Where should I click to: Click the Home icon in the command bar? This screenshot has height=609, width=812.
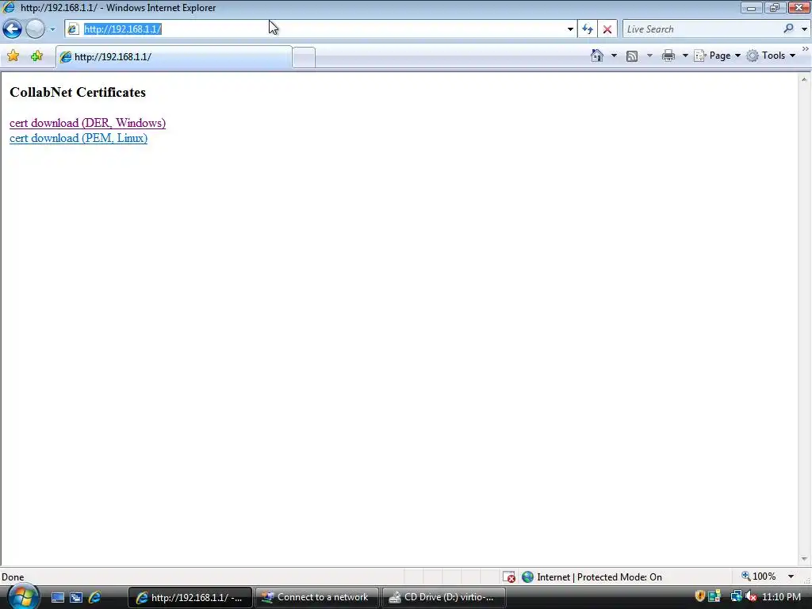597,56
